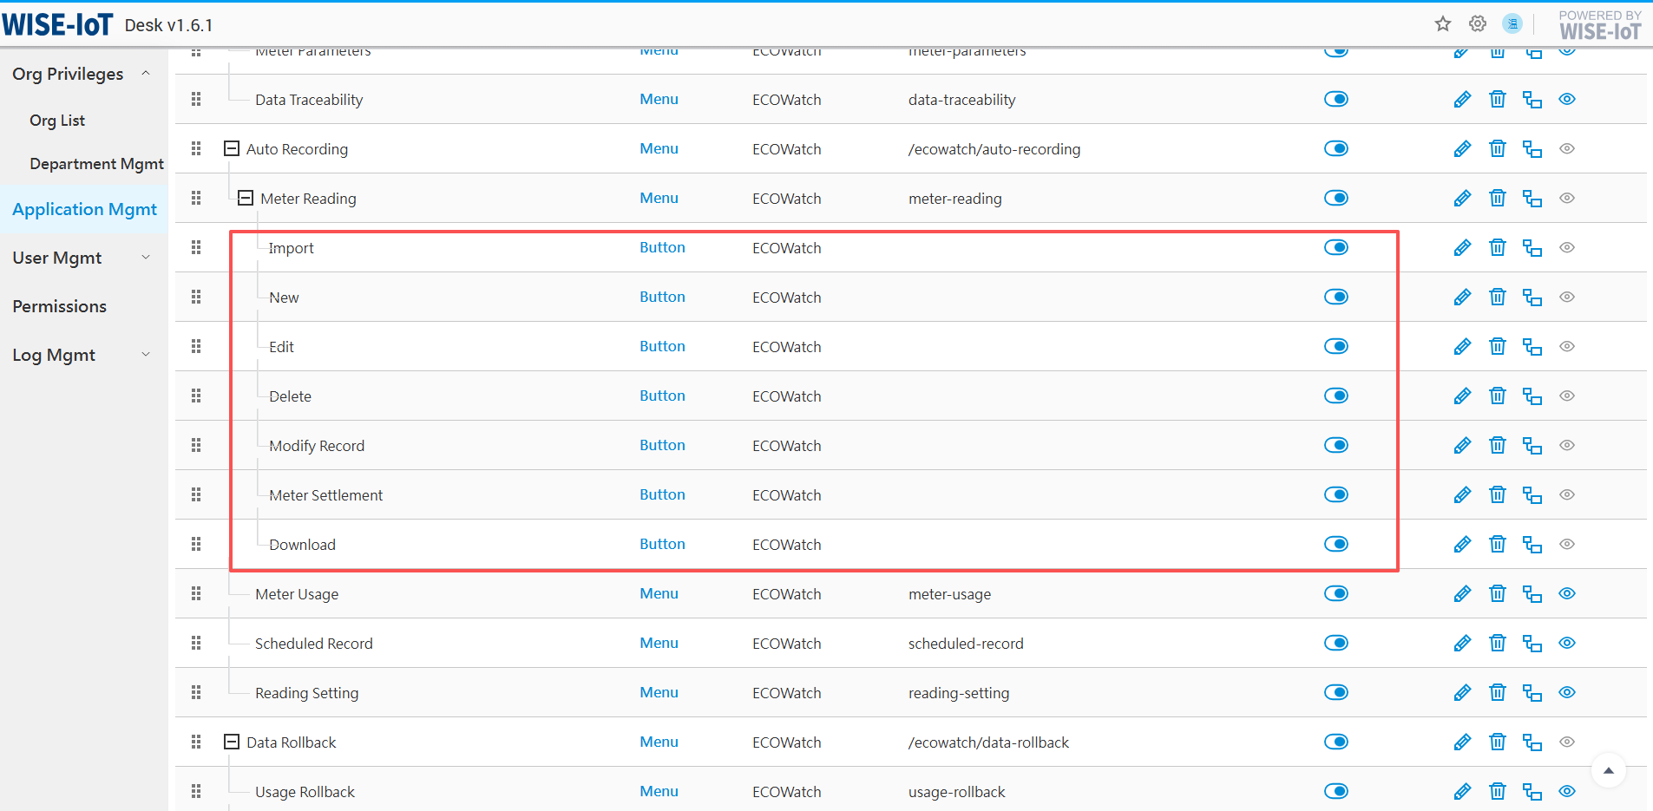Viewport: 1653px width, 811px height.
Task: Open Permissions in the sidebar
Action: pyautogui.click(x=59, y=306)
